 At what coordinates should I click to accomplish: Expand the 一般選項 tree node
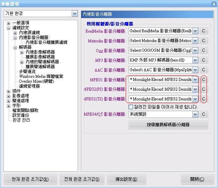click(9, 23)
